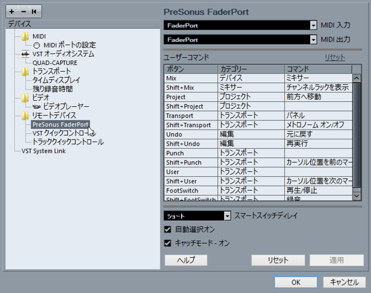Viewport: 371px width, 293px height.
Task: Click the チャンネルラックを表示 command cell
Action: (319, 87)
